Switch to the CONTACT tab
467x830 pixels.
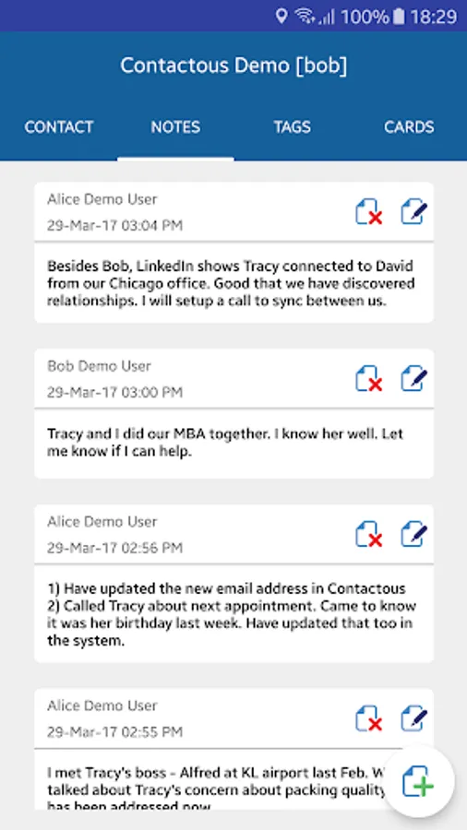[x=59, y=127]
